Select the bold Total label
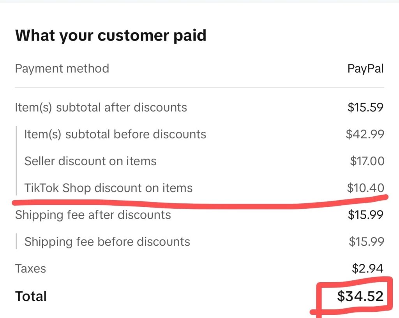The image size is (399, 318). tap(31, 297)
